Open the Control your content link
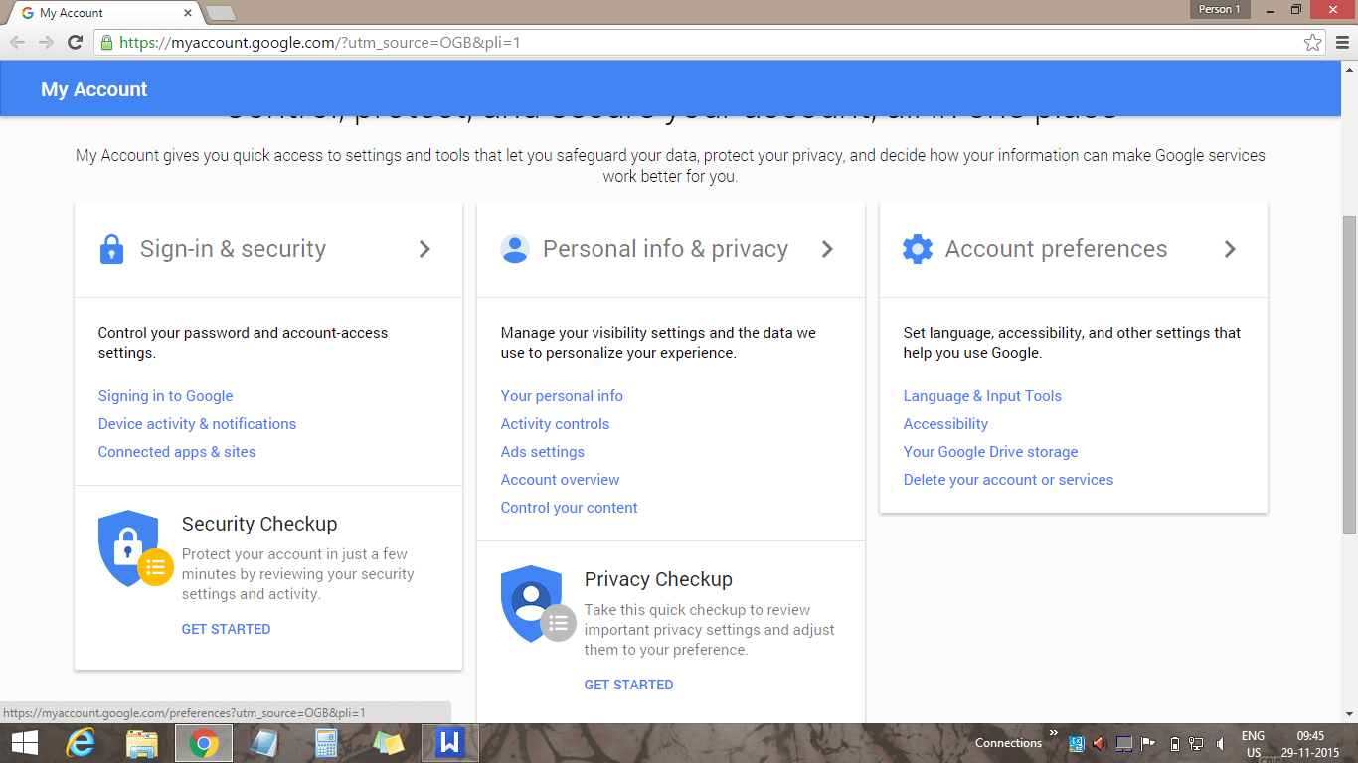 (x=570, y=508)
